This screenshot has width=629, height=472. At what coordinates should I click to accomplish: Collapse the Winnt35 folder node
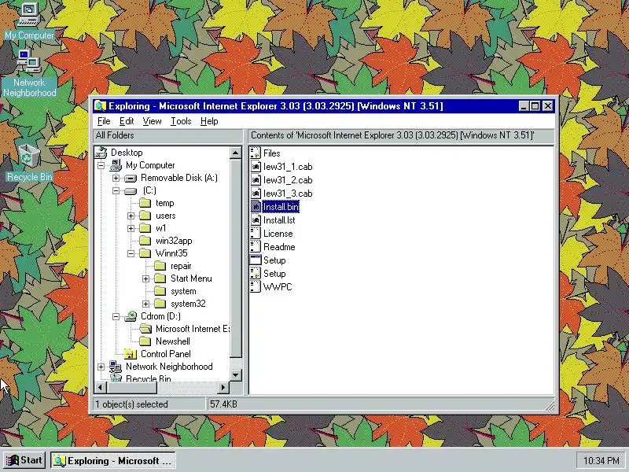click(131, 253)
